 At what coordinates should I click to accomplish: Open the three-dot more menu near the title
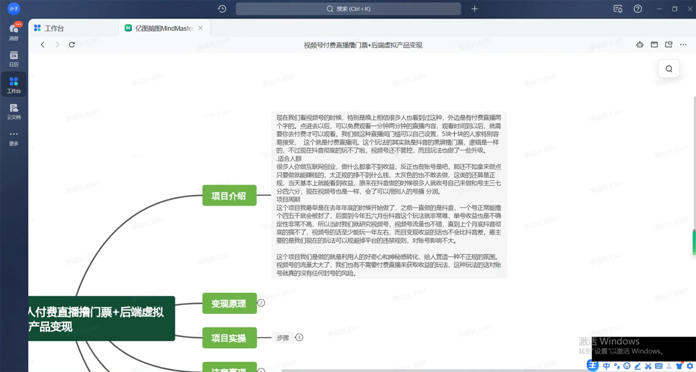click(683, 44)
